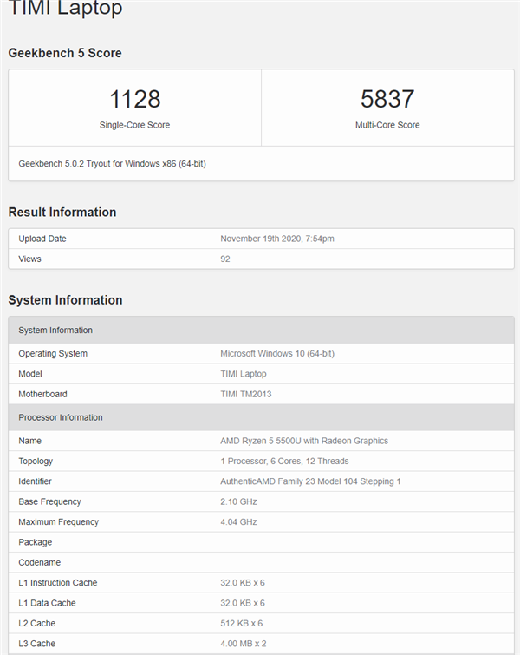The width and height of the screenshot is (520, 655).
Task: Click the Single-Core Score label
Action: pyautogui.click(x=134, y=125)
